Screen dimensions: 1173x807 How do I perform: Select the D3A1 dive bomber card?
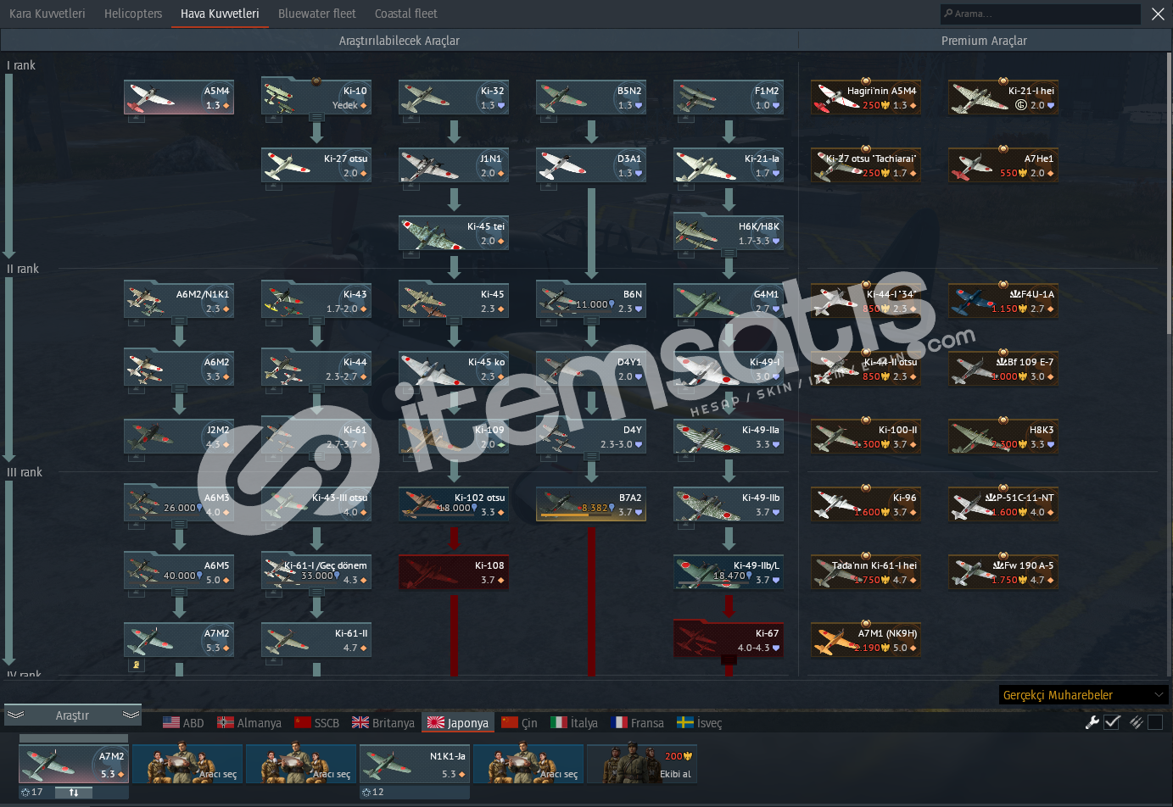(591, 165)
